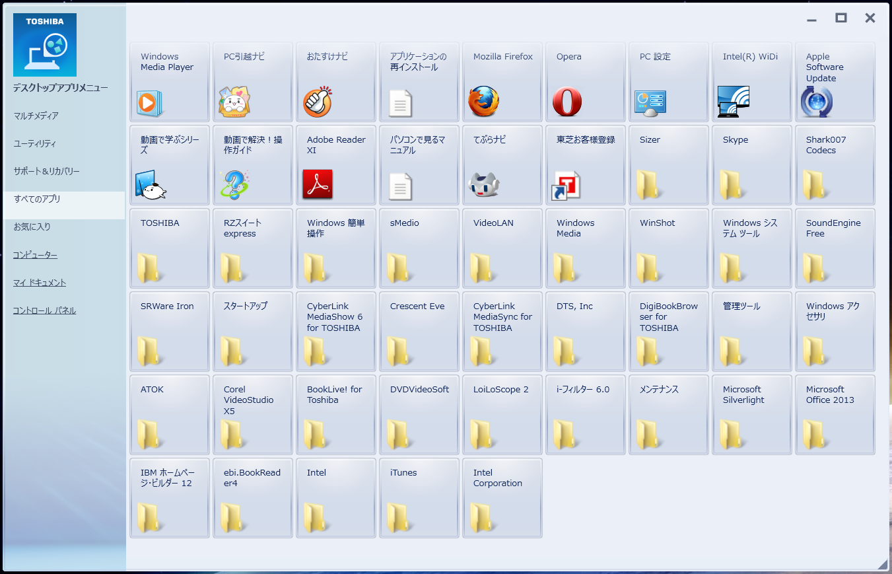892x574 pixels.
Task: Open the マイ ドキュメント link
Action: [x=40, y=283]
